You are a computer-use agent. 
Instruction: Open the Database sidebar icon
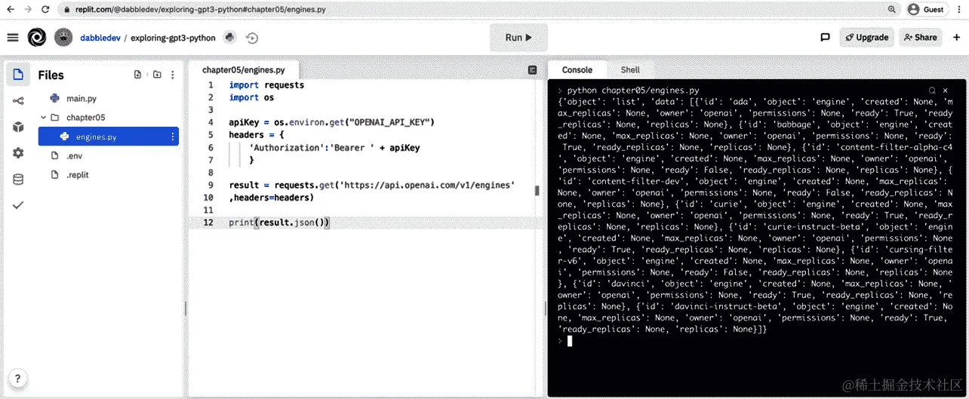pyautogui.click(x=18, y=180)
